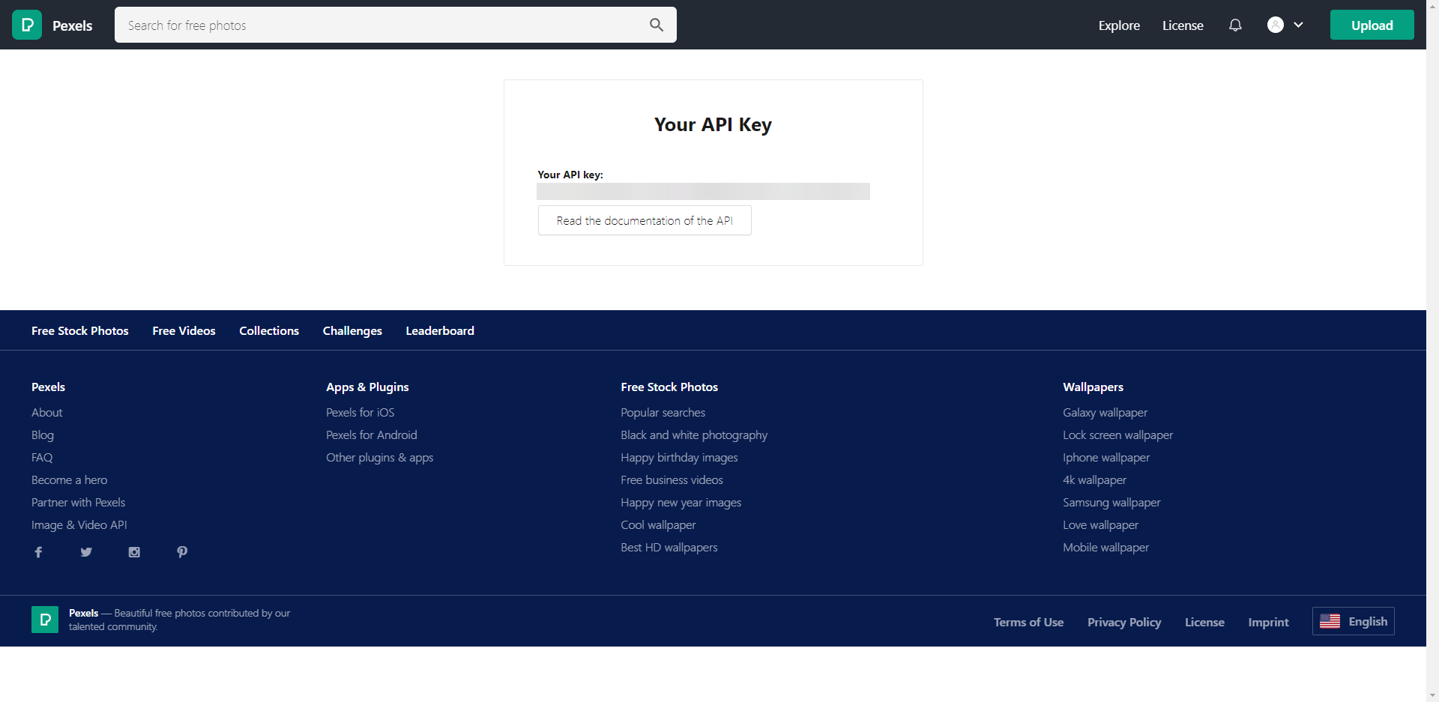1439x702 pixels.
Task: Open Black and white photography link
Action: click(x=694, y=435)
